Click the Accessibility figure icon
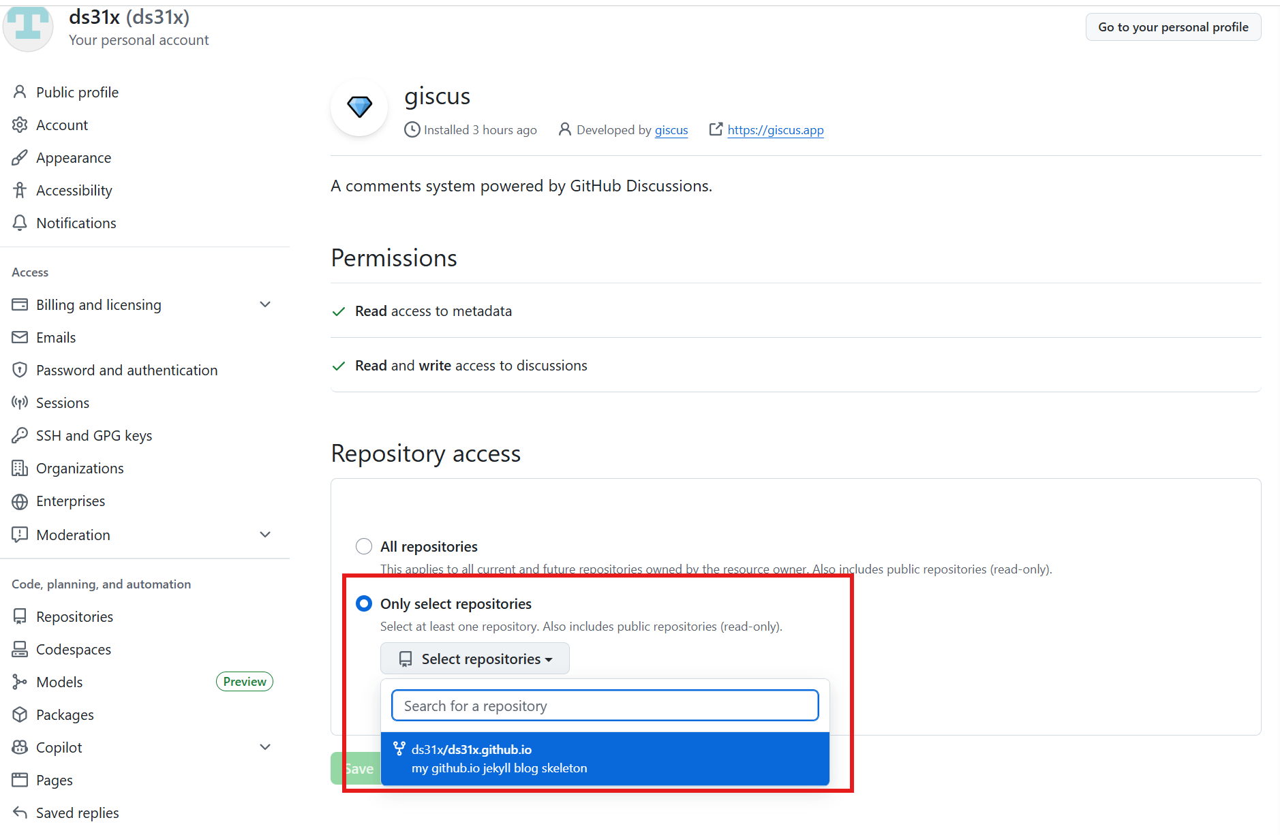1280x835 pixels. click(20, 190)
